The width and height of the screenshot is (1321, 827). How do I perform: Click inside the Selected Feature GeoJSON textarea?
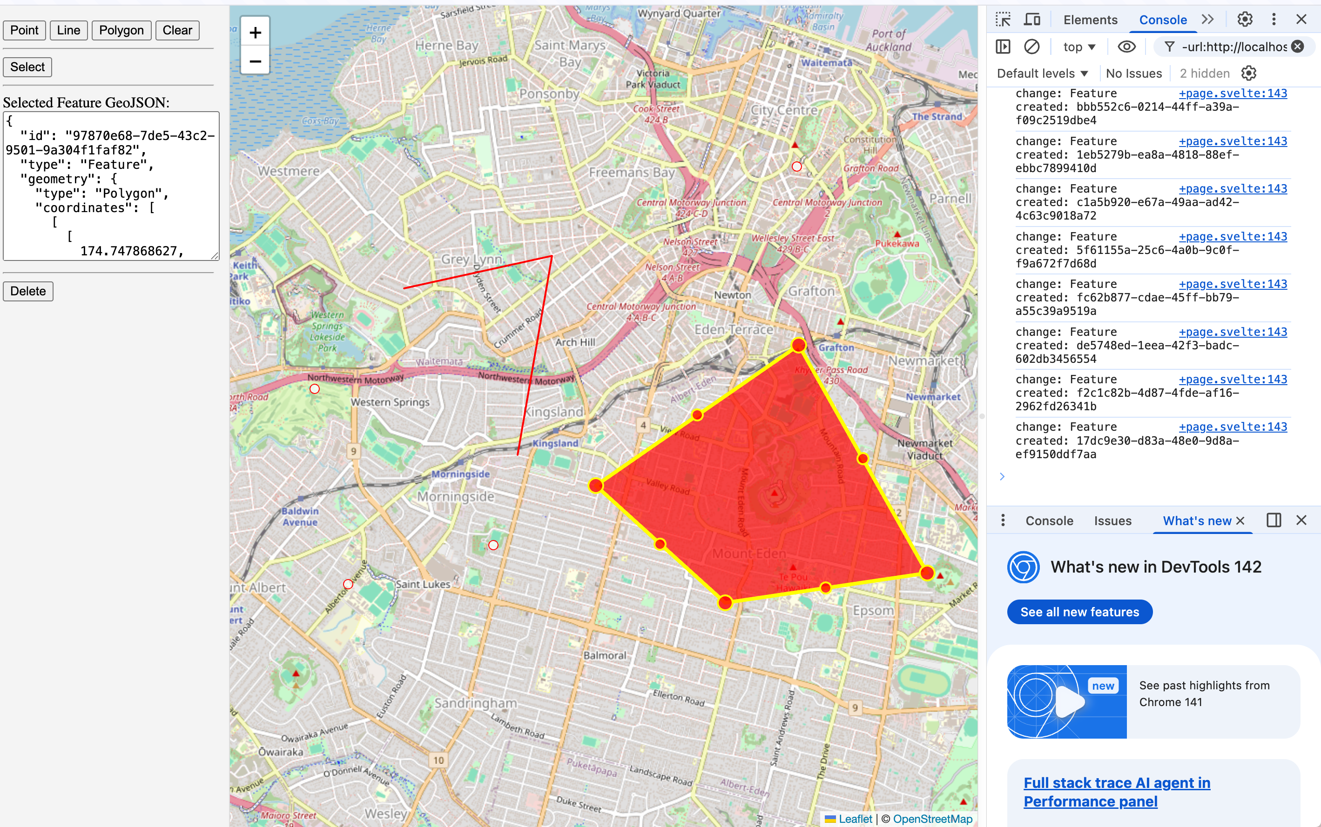coord(111,186)
